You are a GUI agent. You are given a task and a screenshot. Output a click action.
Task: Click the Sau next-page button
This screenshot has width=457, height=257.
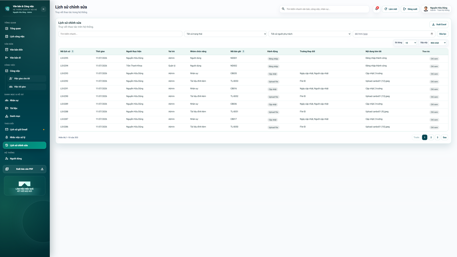[x=444, y=137]
